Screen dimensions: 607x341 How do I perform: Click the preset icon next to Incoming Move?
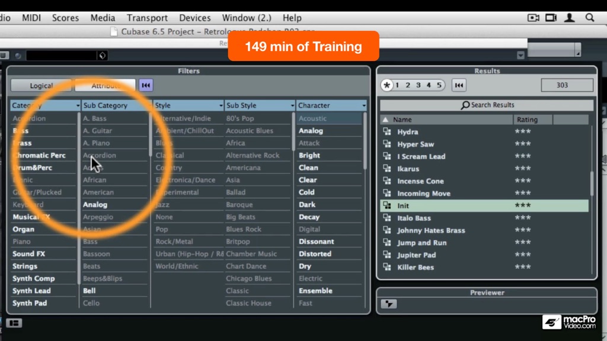[386, 194]
